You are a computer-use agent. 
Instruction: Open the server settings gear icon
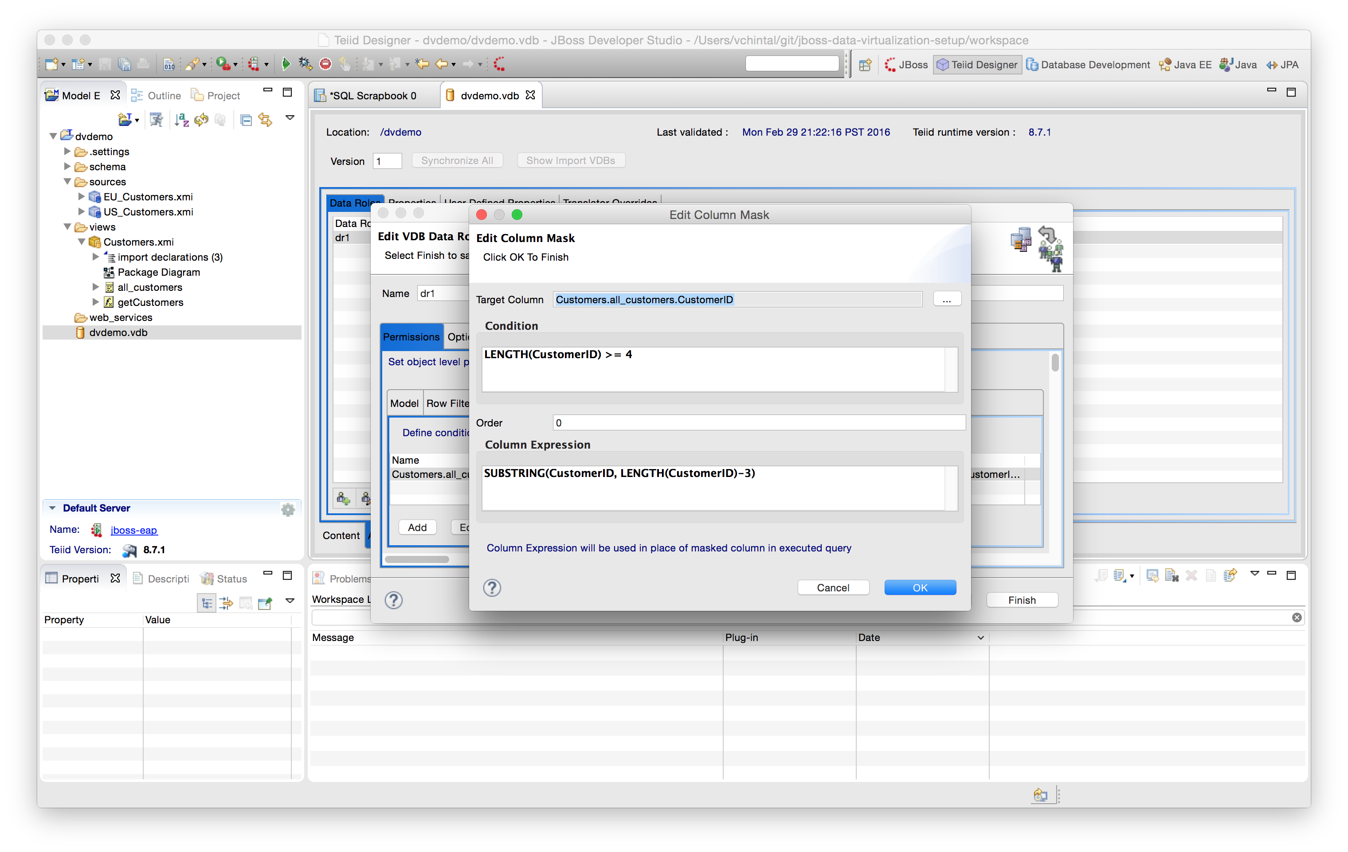[288, 509]
